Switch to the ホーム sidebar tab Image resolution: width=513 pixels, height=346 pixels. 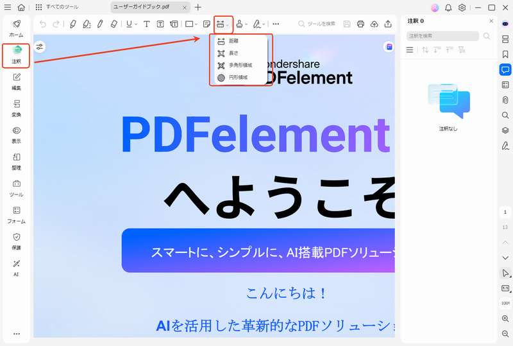tap(17, 29)
